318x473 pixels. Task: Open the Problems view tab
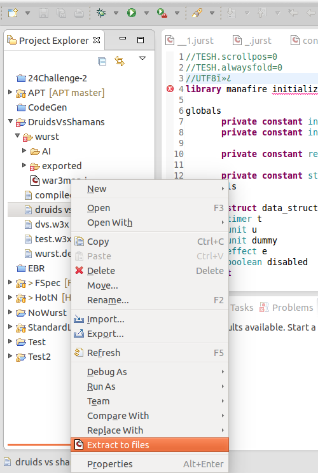(x=287, y=308)
